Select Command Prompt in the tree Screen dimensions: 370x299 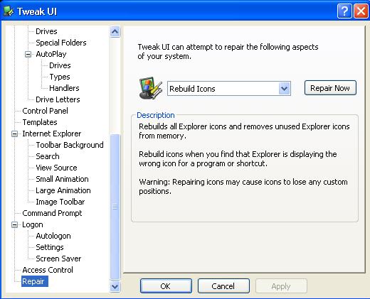[x=52, y=213]
